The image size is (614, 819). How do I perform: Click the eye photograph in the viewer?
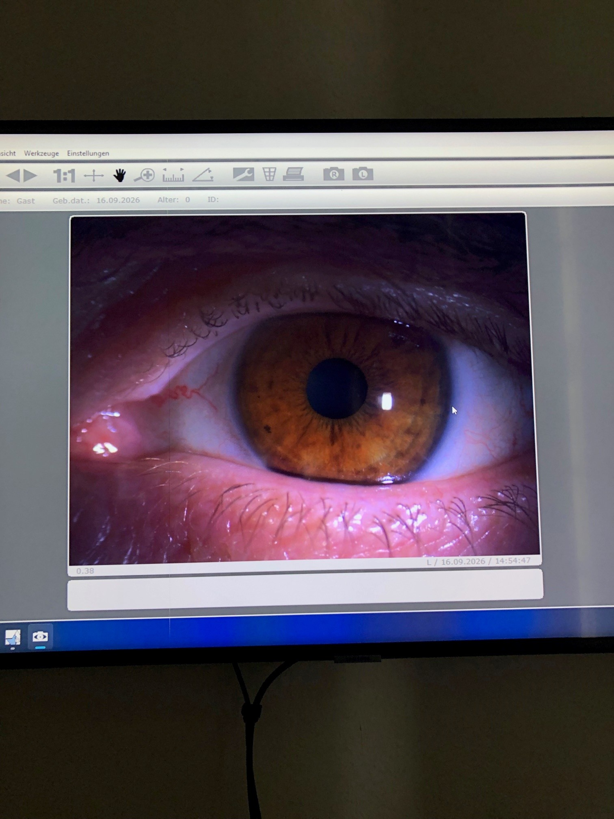click(305, 389)
